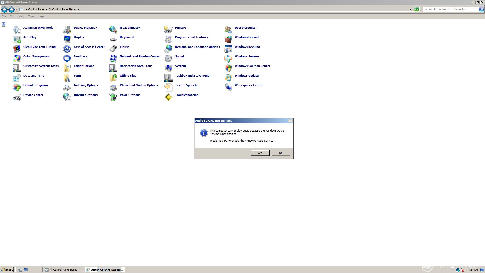This screenshot has width=485, height=273.
Task: Open the Folder Options icon
Action: (67, 68)
